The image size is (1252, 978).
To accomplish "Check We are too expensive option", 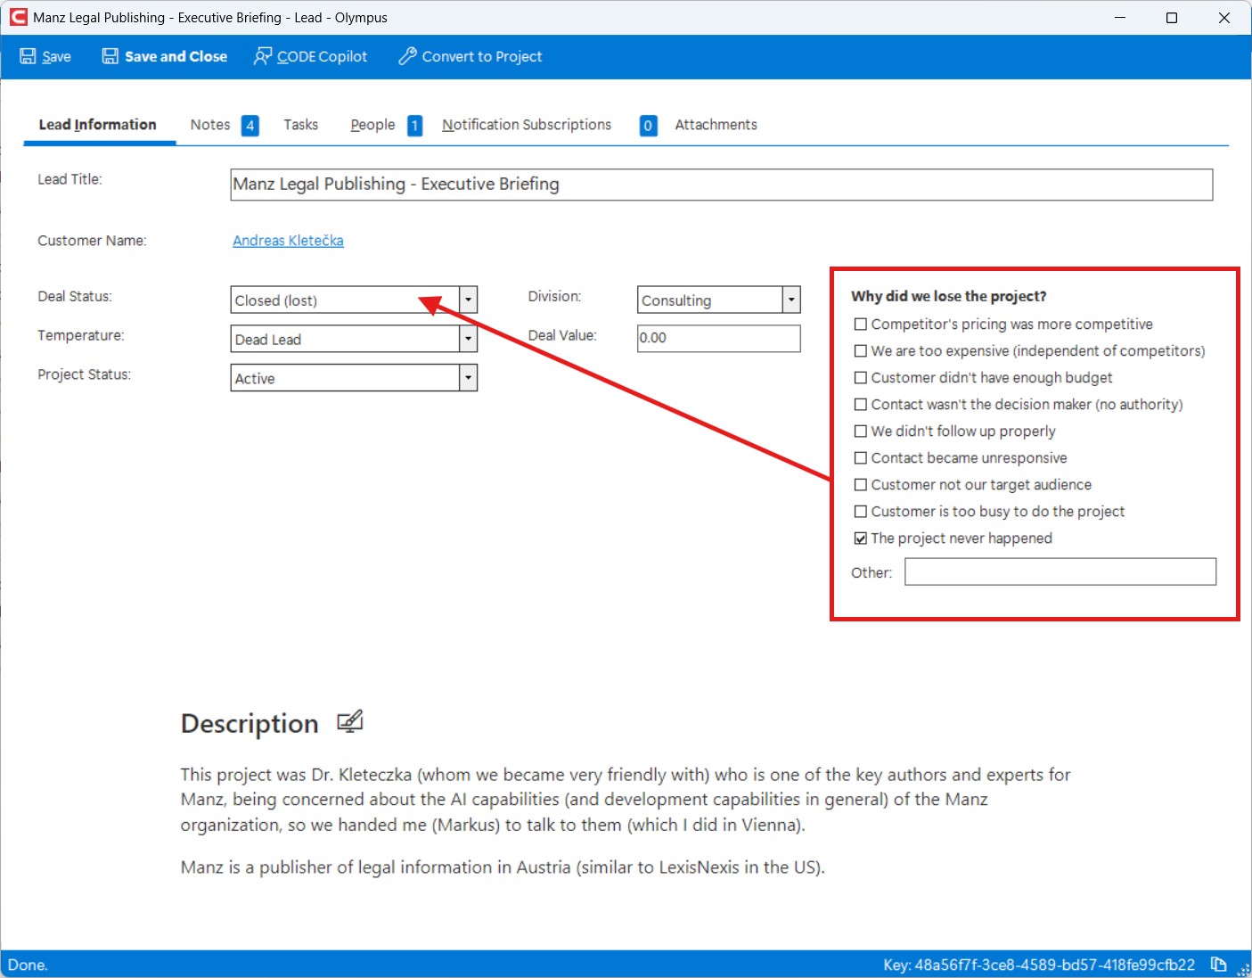I will (x=860, y=351).
